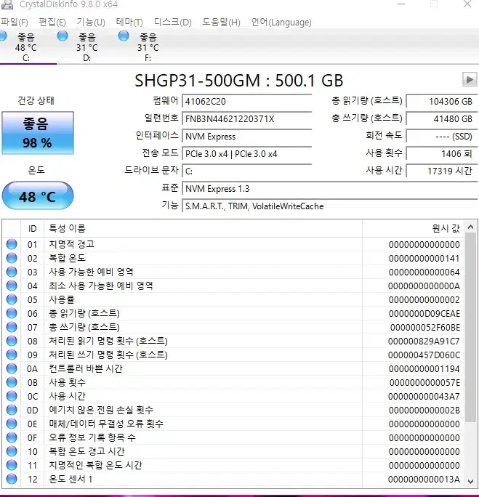
Task: Click status icon of row 0B 사용 횟수
Action: (12, 382)
